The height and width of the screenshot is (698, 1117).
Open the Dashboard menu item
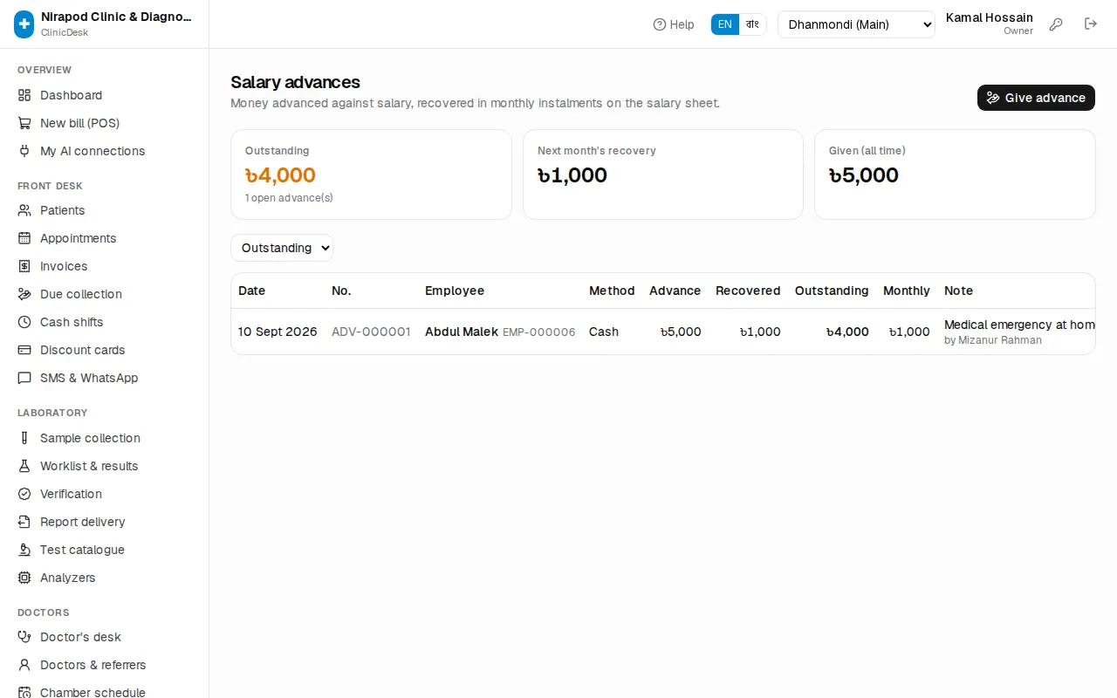point(105,95)
